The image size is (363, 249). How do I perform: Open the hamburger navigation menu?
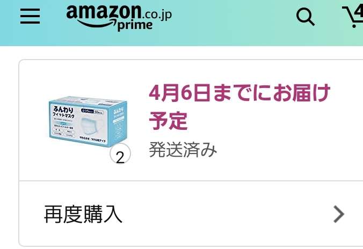[30, 16]
